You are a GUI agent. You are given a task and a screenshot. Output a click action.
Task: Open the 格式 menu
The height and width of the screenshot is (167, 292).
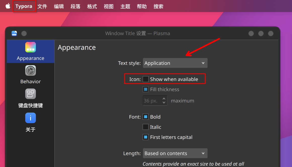coord(92,7)
